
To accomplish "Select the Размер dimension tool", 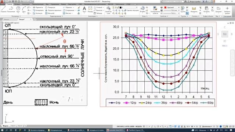I will (90, 10).
